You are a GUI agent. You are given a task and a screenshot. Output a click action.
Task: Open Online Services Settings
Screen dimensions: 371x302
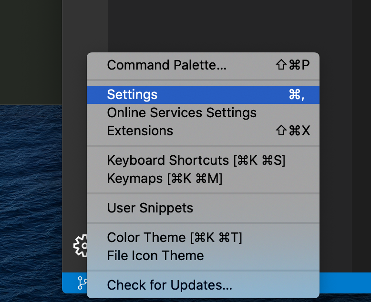[182, 113]
